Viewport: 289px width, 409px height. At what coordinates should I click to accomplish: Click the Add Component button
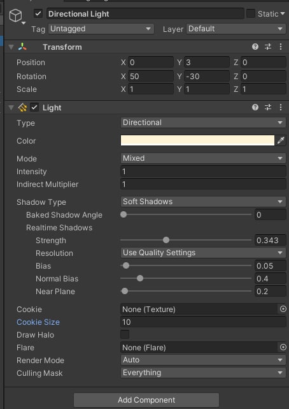click(146, 400)
